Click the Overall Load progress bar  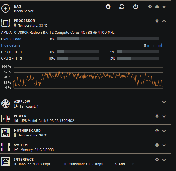[108, 39]
